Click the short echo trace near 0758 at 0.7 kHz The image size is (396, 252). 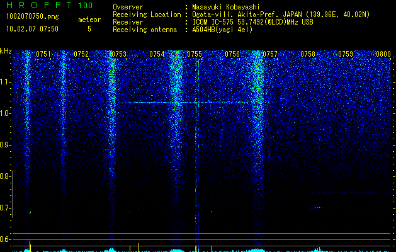[x=317, y=208]
